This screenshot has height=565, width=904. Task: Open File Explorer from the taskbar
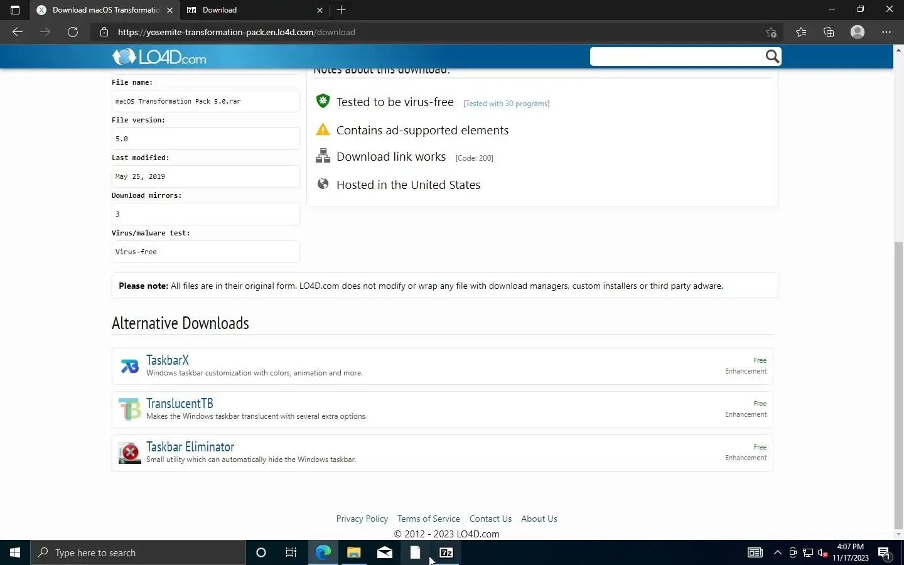(354, 552)
